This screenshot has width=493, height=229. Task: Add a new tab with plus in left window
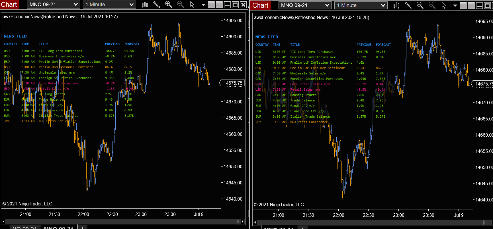(x=82, y=227)
